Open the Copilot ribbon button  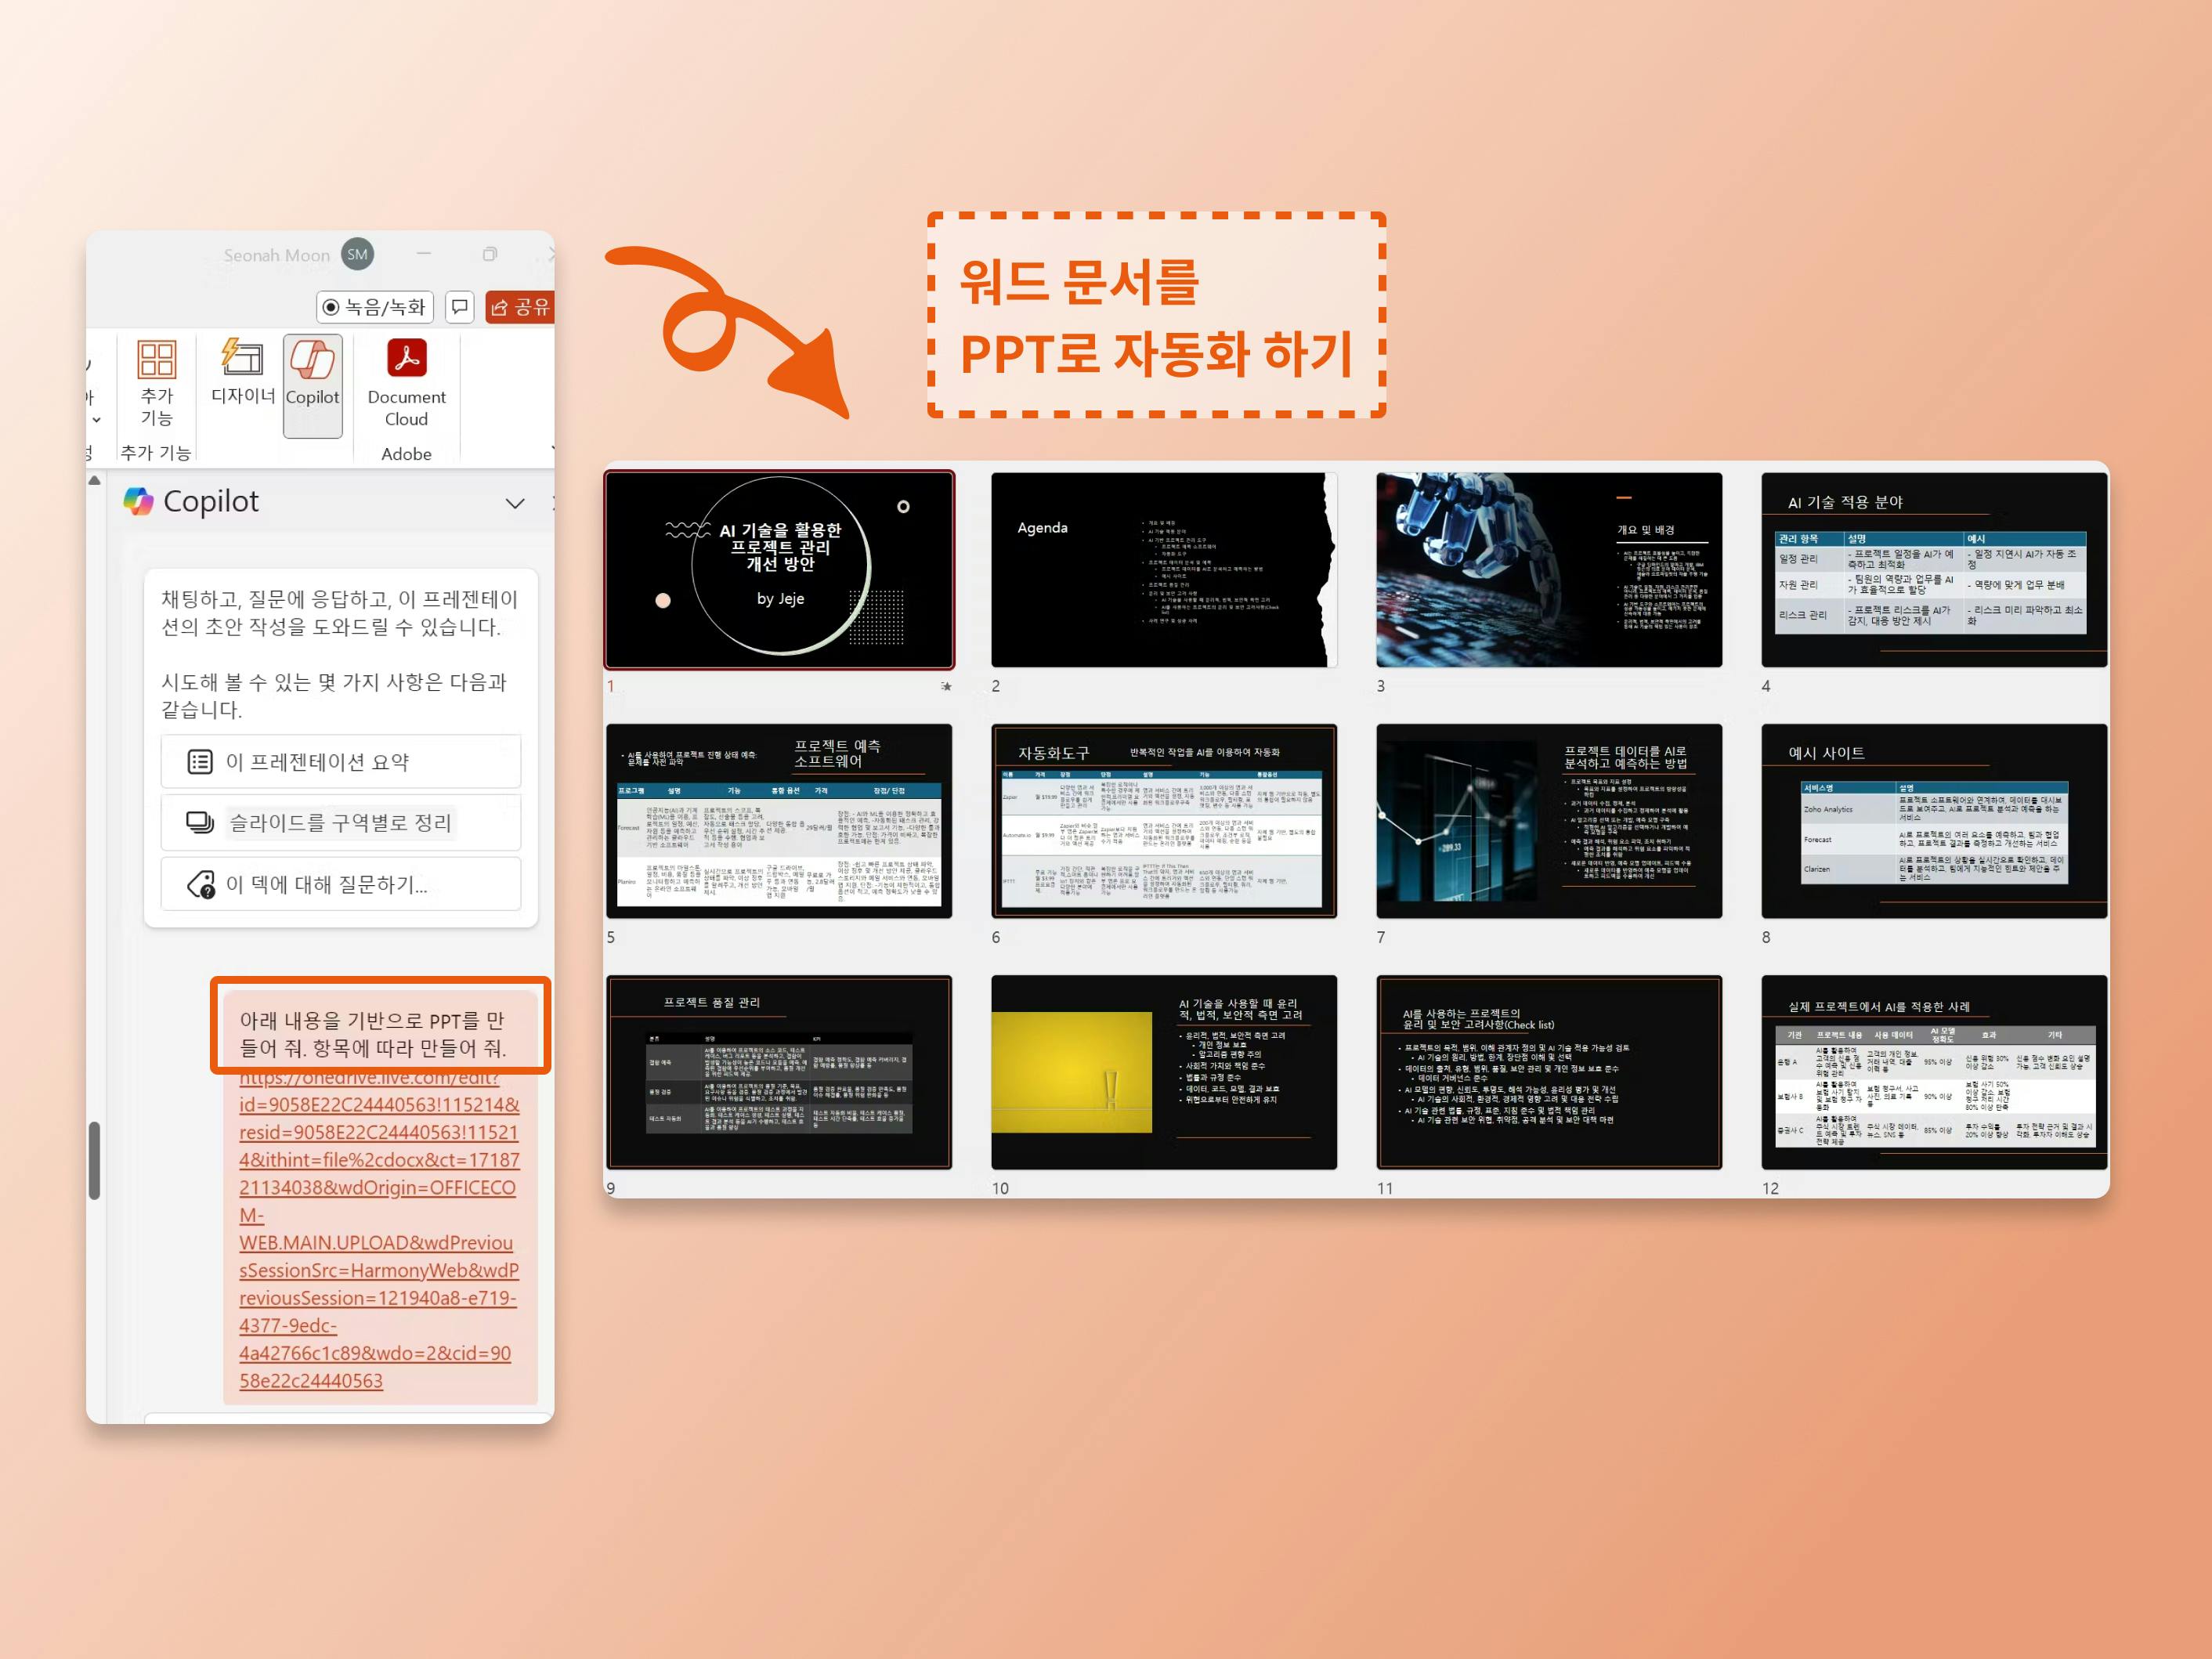tap(312, 384)
